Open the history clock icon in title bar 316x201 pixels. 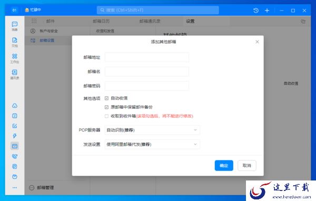[256, 11]
